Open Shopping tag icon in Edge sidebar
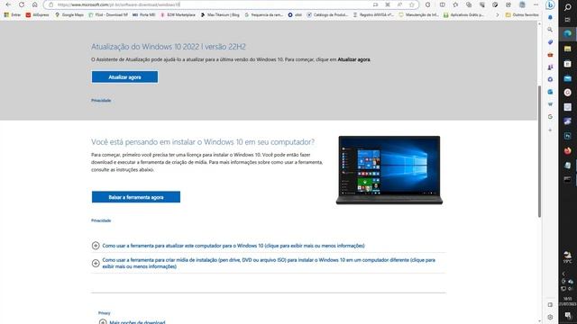Image resolution: width=577 pixels, height=324 pixels. 550,42
